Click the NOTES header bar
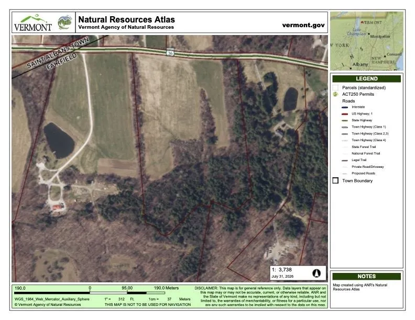 (x=367, y=276)
